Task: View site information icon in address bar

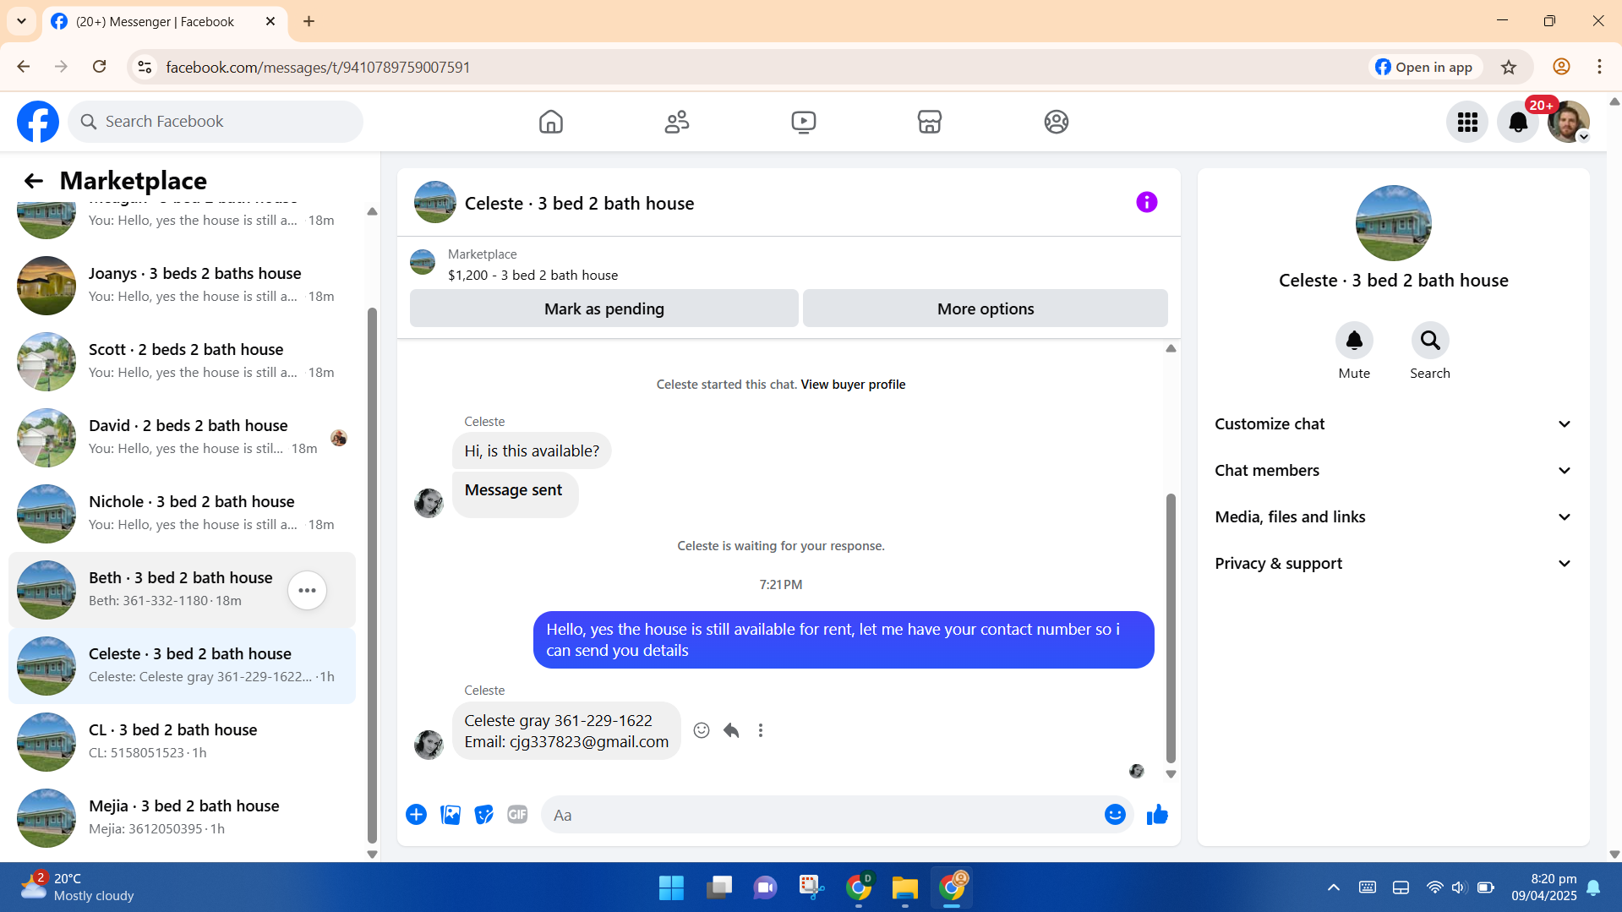Action: coord(145,68)
